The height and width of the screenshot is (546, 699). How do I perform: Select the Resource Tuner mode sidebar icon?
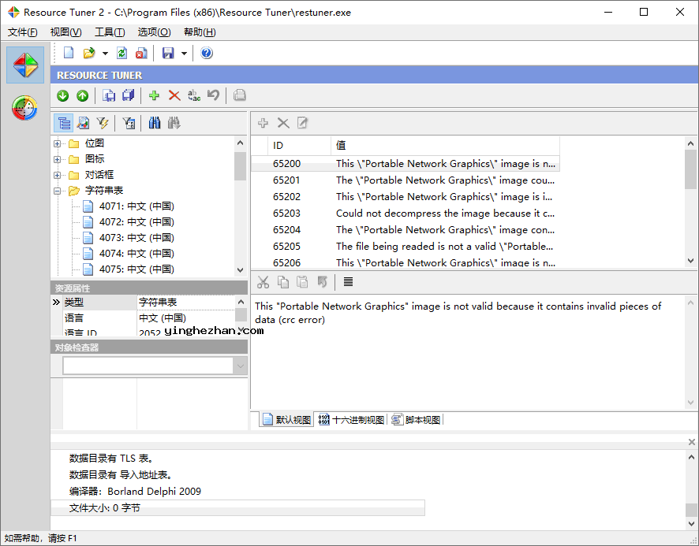[25, 65]
